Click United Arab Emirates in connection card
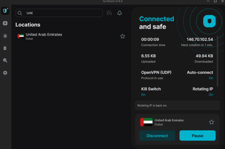225x149 pixels. coord(169,120)
